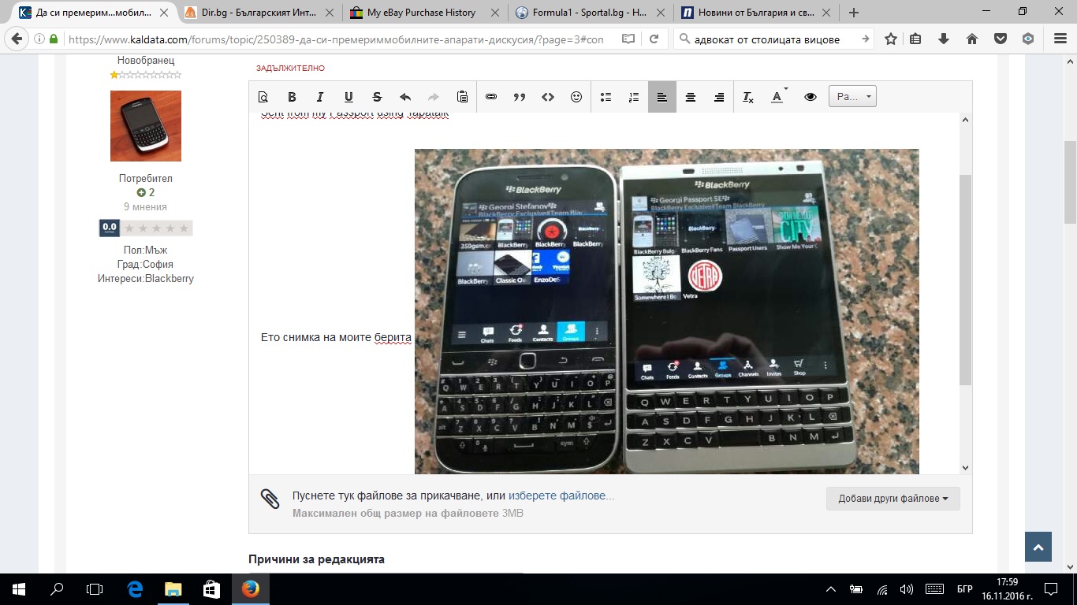Click the Source/preview document icon in editor toolbar
The width and height of the screenshot is (1077, 605).
click(263, 97)
